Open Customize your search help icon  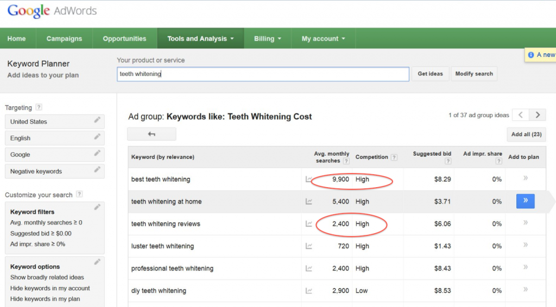coord(79,194)
